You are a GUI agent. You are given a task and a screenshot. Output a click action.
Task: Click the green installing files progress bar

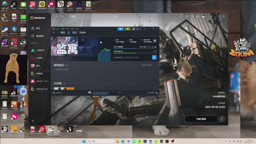tap(135, 53)
